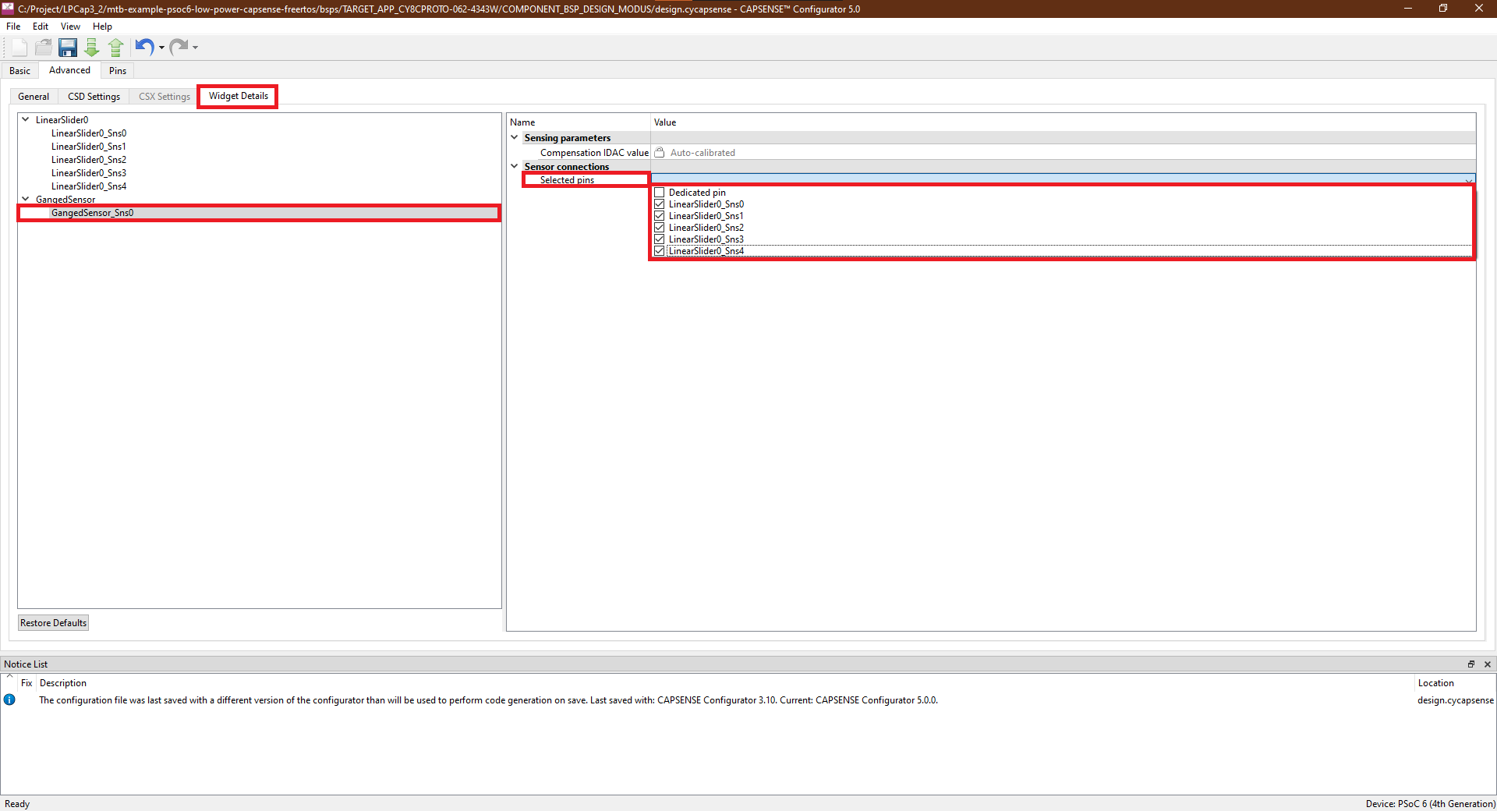1497x811 pixels.
Task: Click the grey Redo arrow icon
Action: (x=179, y=47)
